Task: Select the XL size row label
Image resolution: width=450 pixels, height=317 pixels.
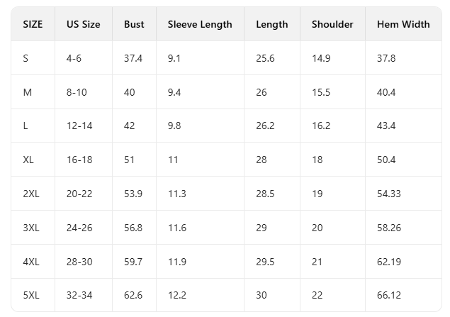Action: click(28, 160)
